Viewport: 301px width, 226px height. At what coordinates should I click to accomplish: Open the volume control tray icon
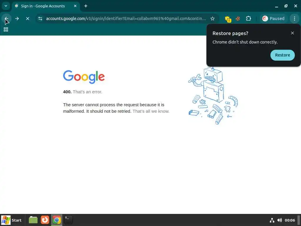pos(280,220)
